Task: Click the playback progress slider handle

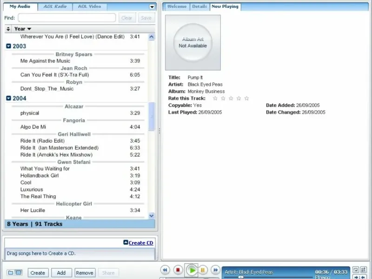Action: (241, 277)
